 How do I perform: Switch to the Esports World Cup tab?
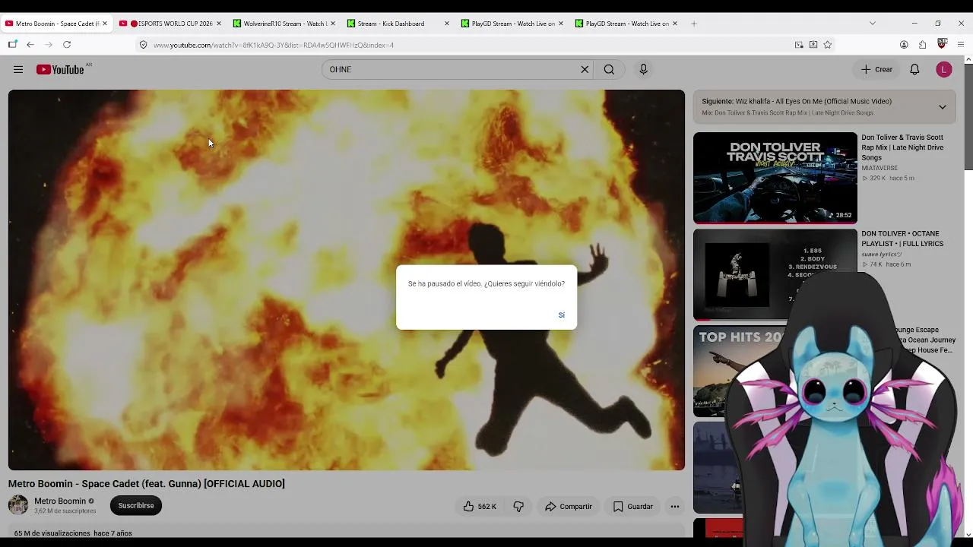click(170, 24)
